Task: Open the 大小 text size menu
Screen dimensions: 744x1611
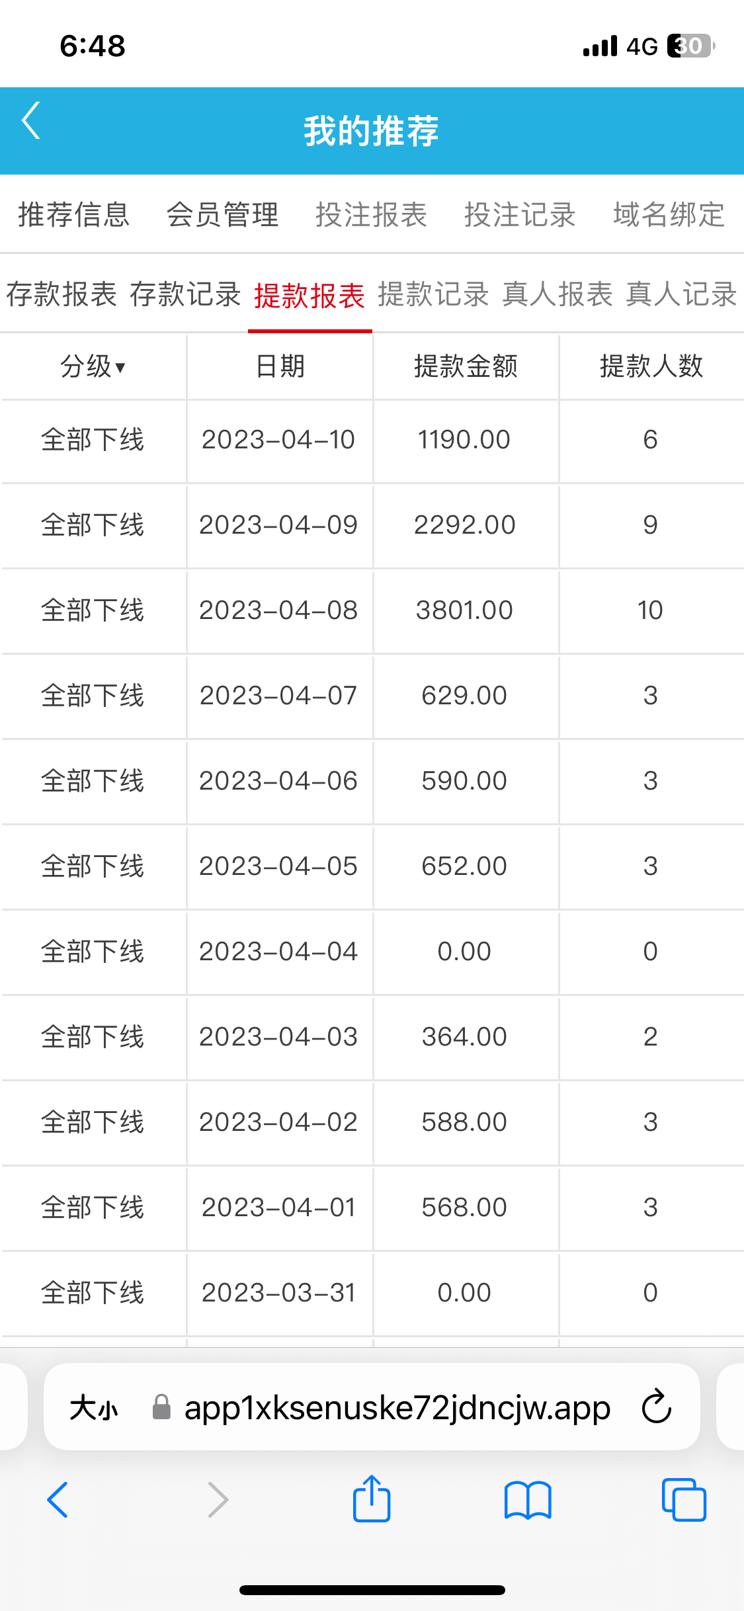Action: 93,1407
